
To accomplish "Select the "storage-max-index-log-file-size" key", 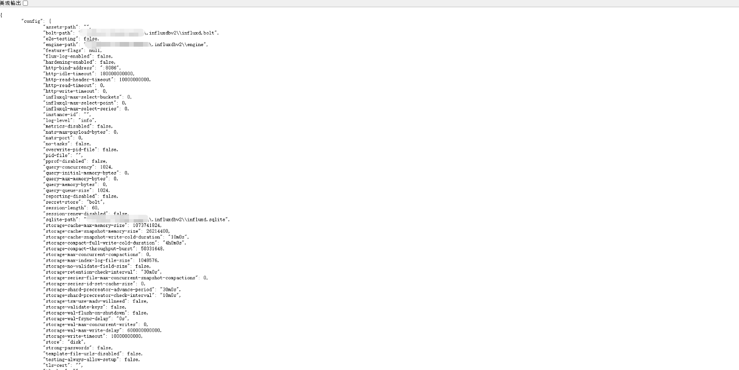I will (x=88, y=260).
